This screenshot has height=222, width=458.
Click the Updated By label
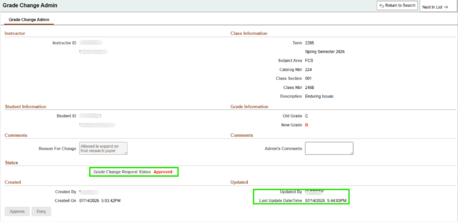(x=291, y=192)
